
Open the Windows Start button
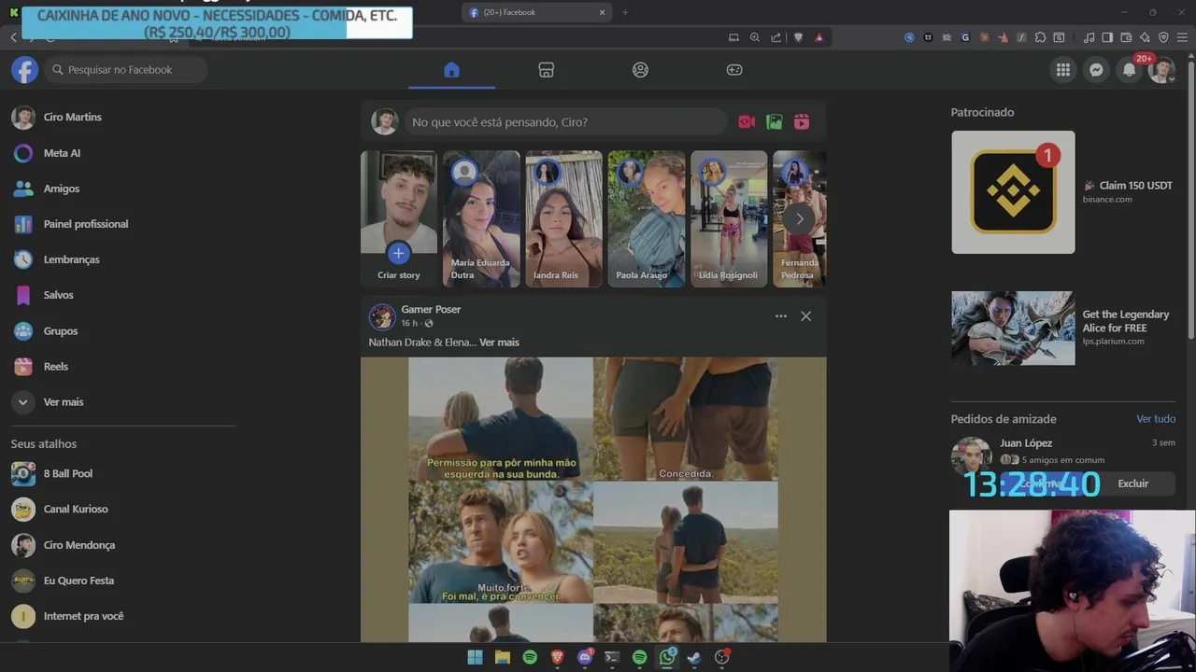tap(475, 657)
